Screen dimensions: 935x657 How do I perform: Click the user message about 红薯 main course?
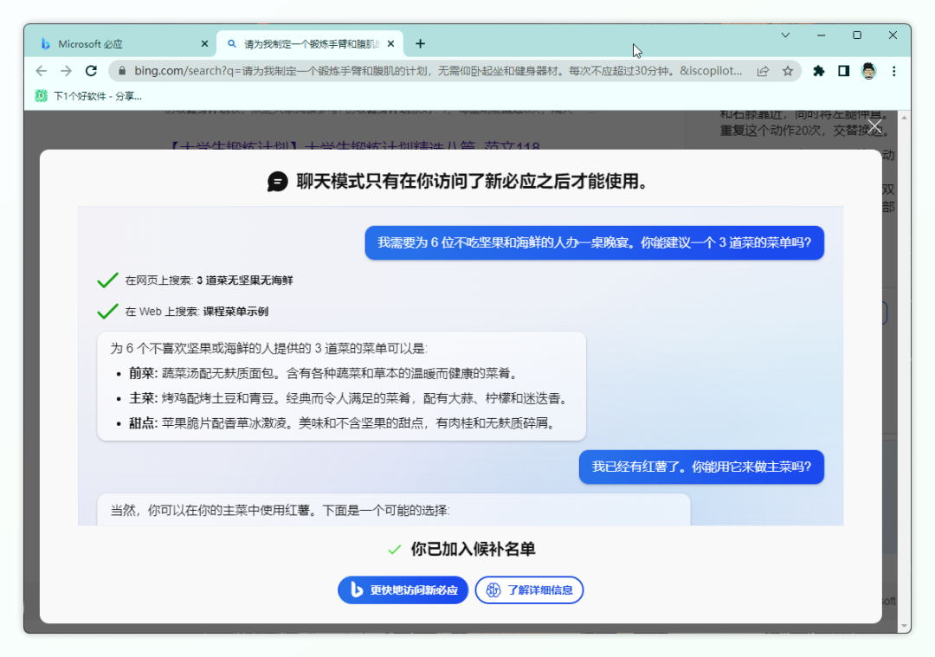(701, 467)
